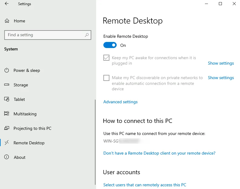240x189 pixels.
Task: Focus the Find a setting search box
Action: (44, 35)
